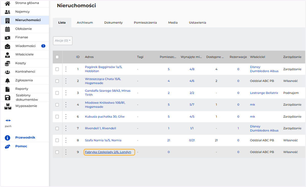The height and width of the screenshot is (187, 306).
Task: Click the ID column header
Action: (78, 57)
